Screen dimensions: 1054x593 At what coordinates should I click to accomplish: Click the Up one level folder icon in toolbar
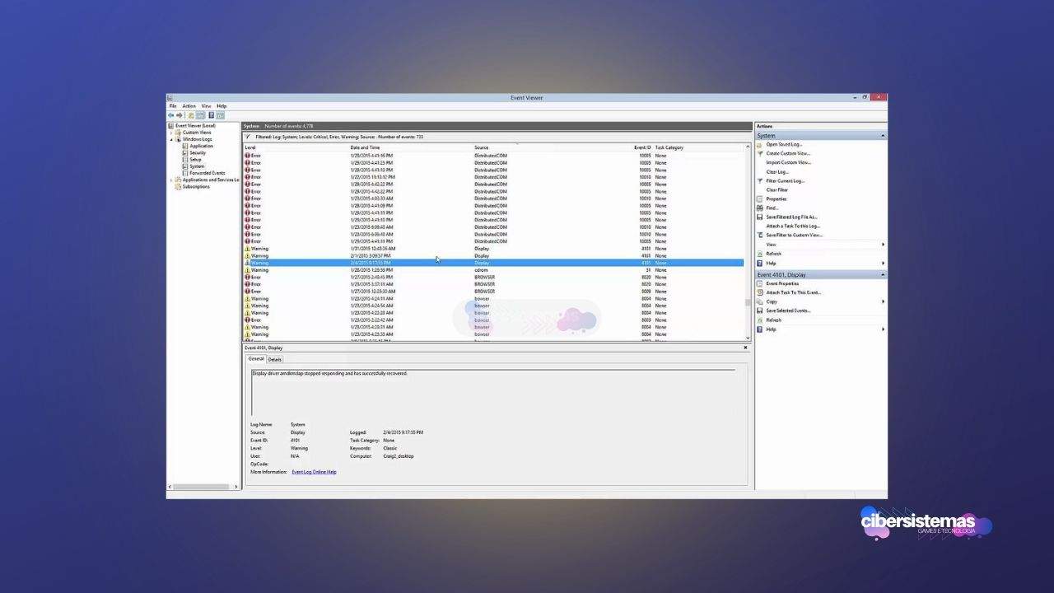(x=191, y=115)
